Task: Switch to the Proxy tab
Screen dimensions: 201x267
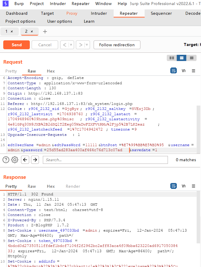Action: coord(72,13)
